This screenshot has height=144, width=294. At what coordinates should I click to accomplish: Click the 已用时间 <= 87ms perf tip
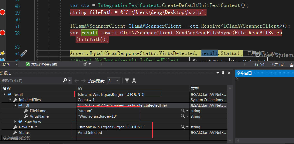264,53
